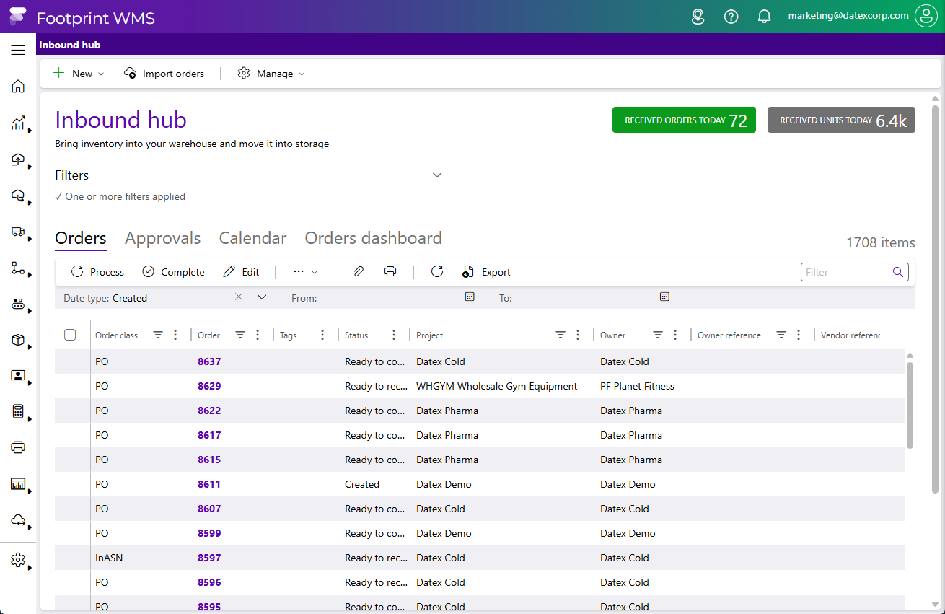Screen dimensions: 945x614
Task: Refresh the orders grid
Action: click(x=436, y=272)
